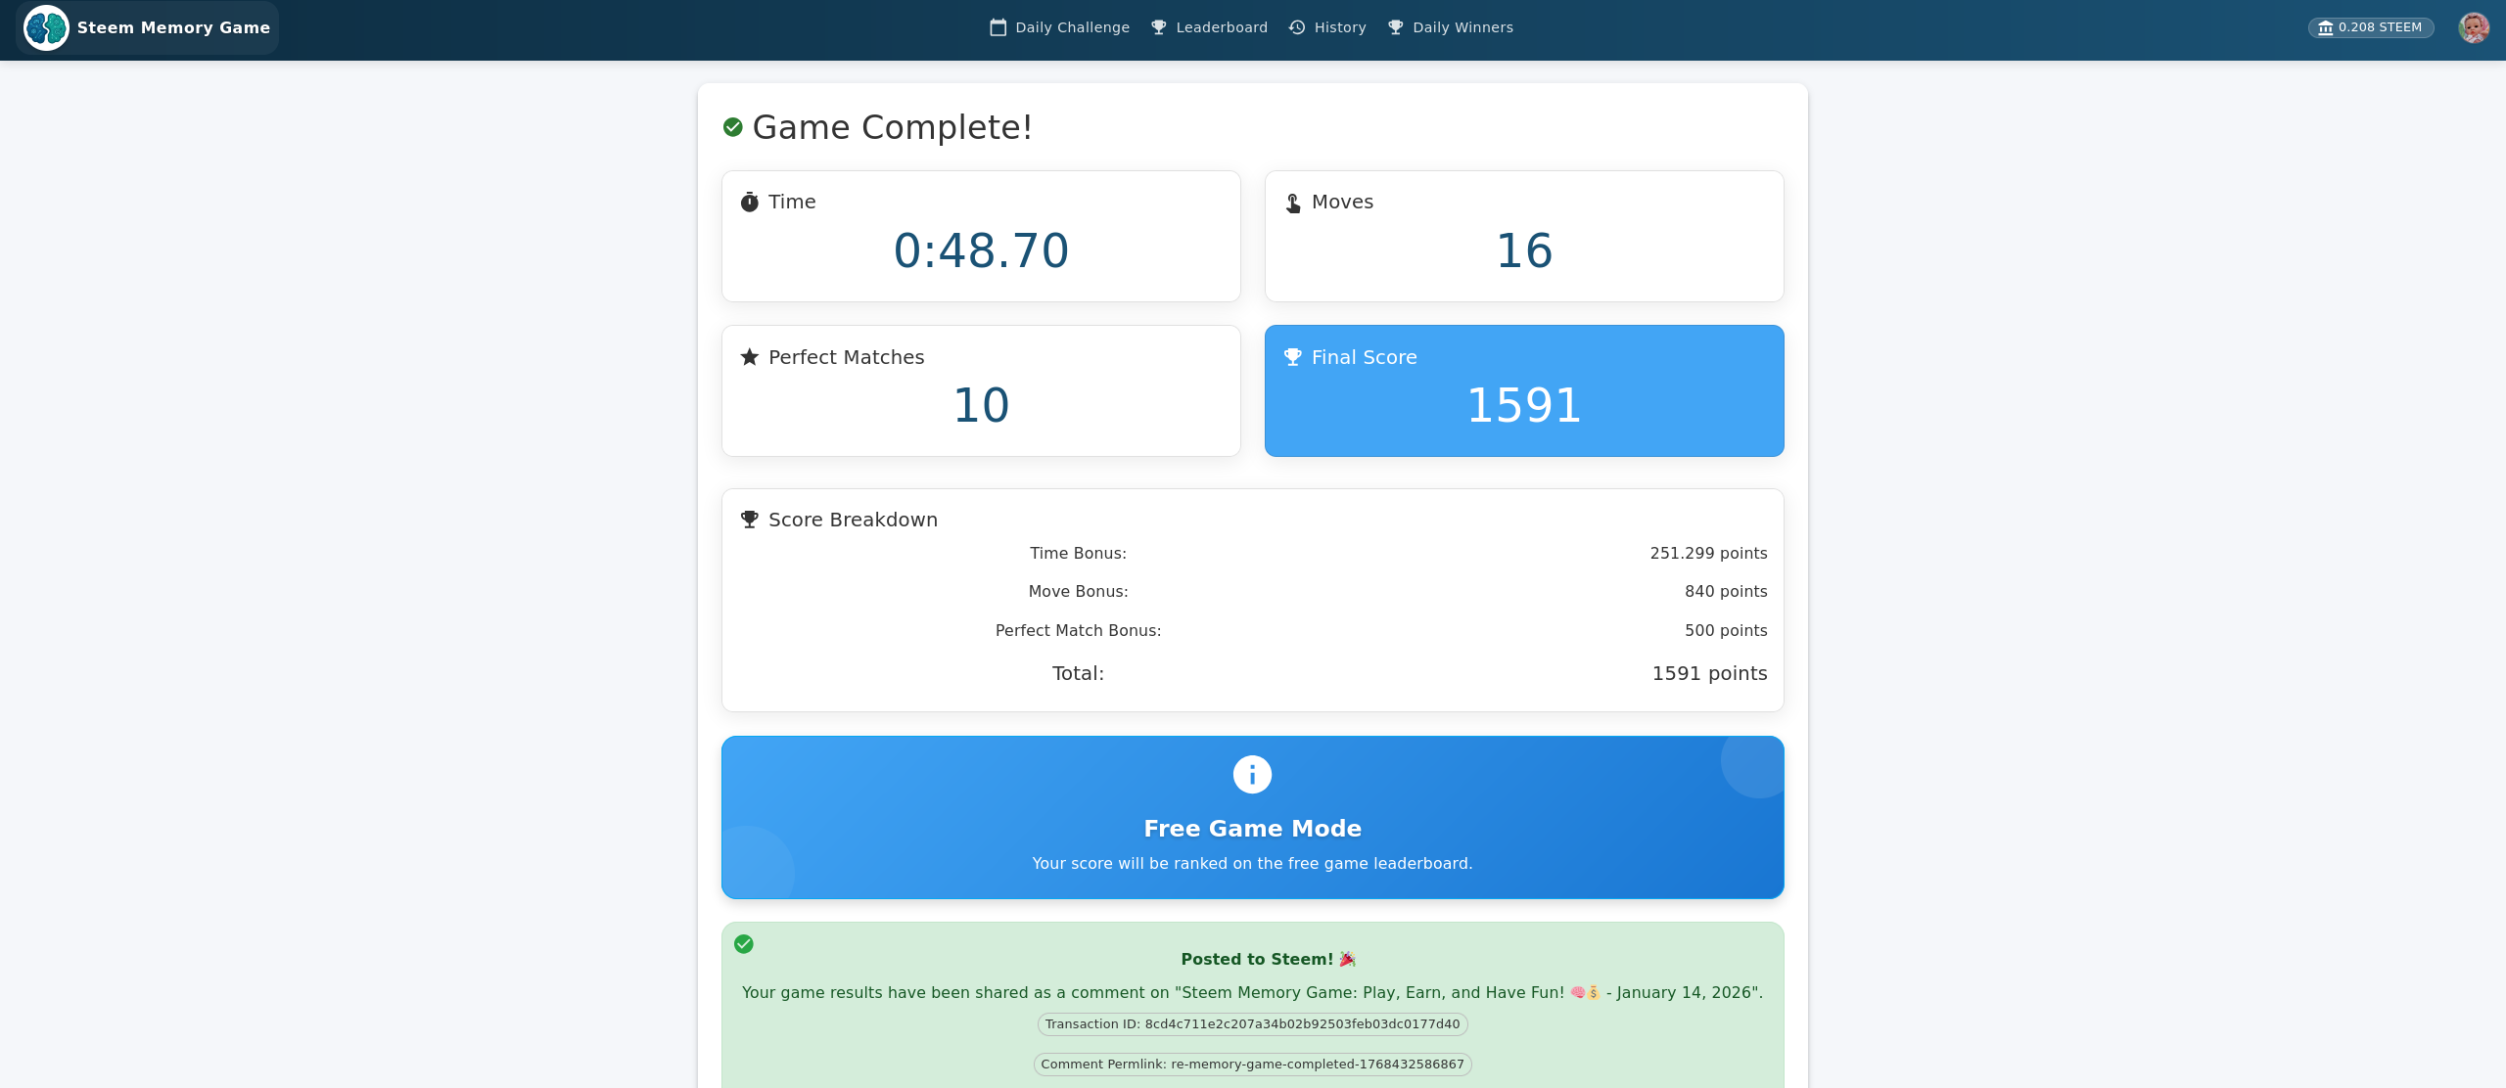Click the Daily Challenge calendar icon

pos(998,27)
